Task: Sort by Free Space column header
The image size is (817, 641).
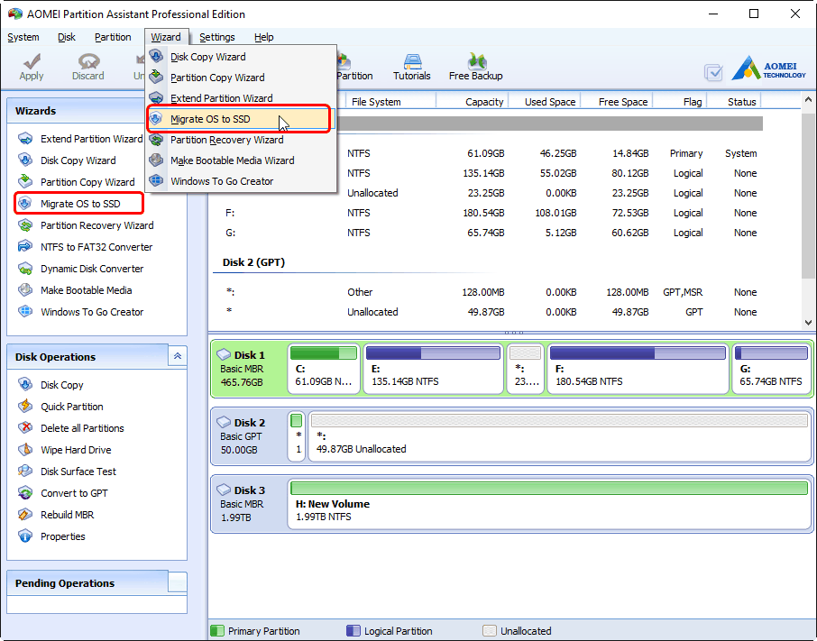Action: click(x=616, y=102)
